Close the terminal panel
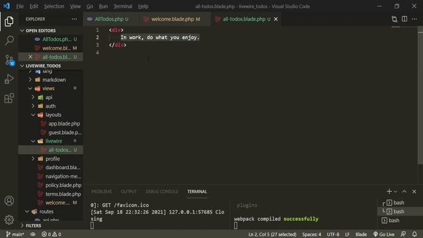This screenshot has width=423, height=238. [x=414, y=192]
